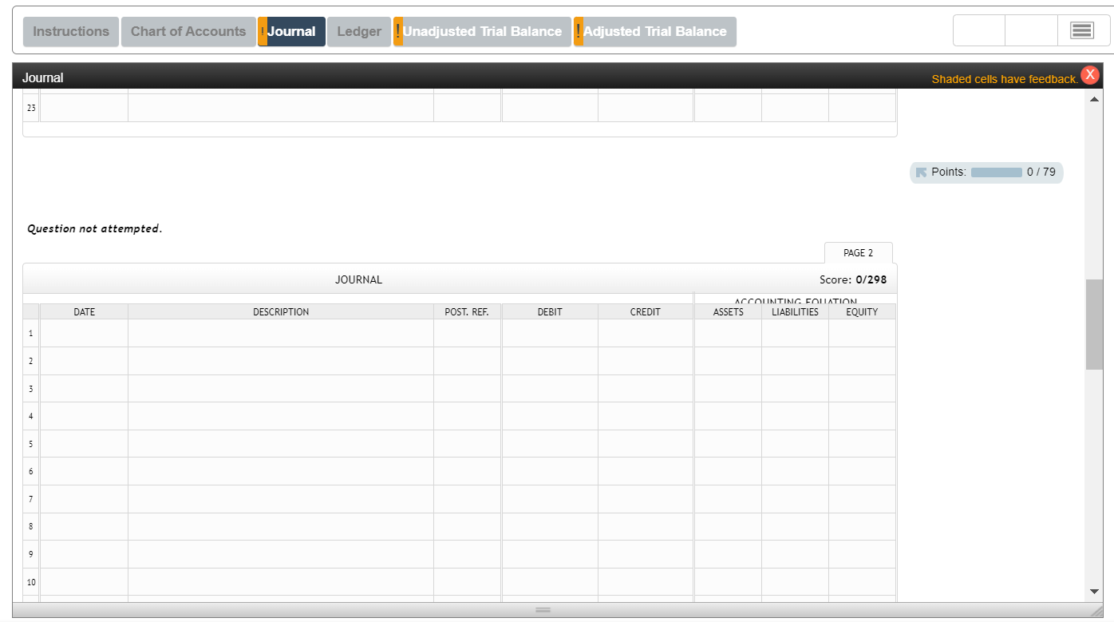
Task: Click the Date cell in journal row 2
Action: point(84,361)
